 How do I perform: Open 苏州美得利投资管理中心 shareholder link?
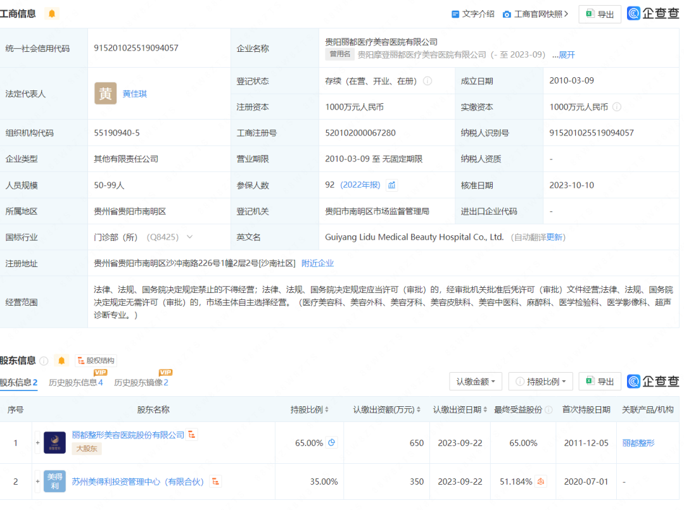138,482
